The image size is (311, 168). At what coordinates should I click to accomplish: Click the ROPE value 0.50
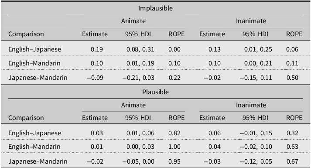pyautogui.click(x=292, y=78)
